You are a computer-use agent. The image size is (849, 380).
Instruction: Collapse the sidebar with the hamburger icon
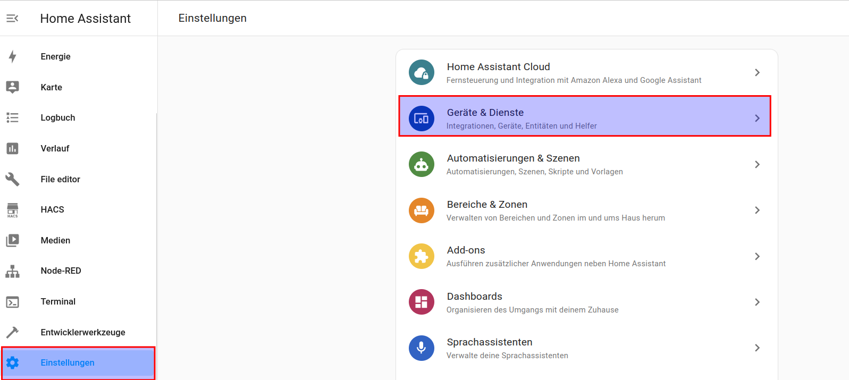pyautogui.click(x=12, y=19)
